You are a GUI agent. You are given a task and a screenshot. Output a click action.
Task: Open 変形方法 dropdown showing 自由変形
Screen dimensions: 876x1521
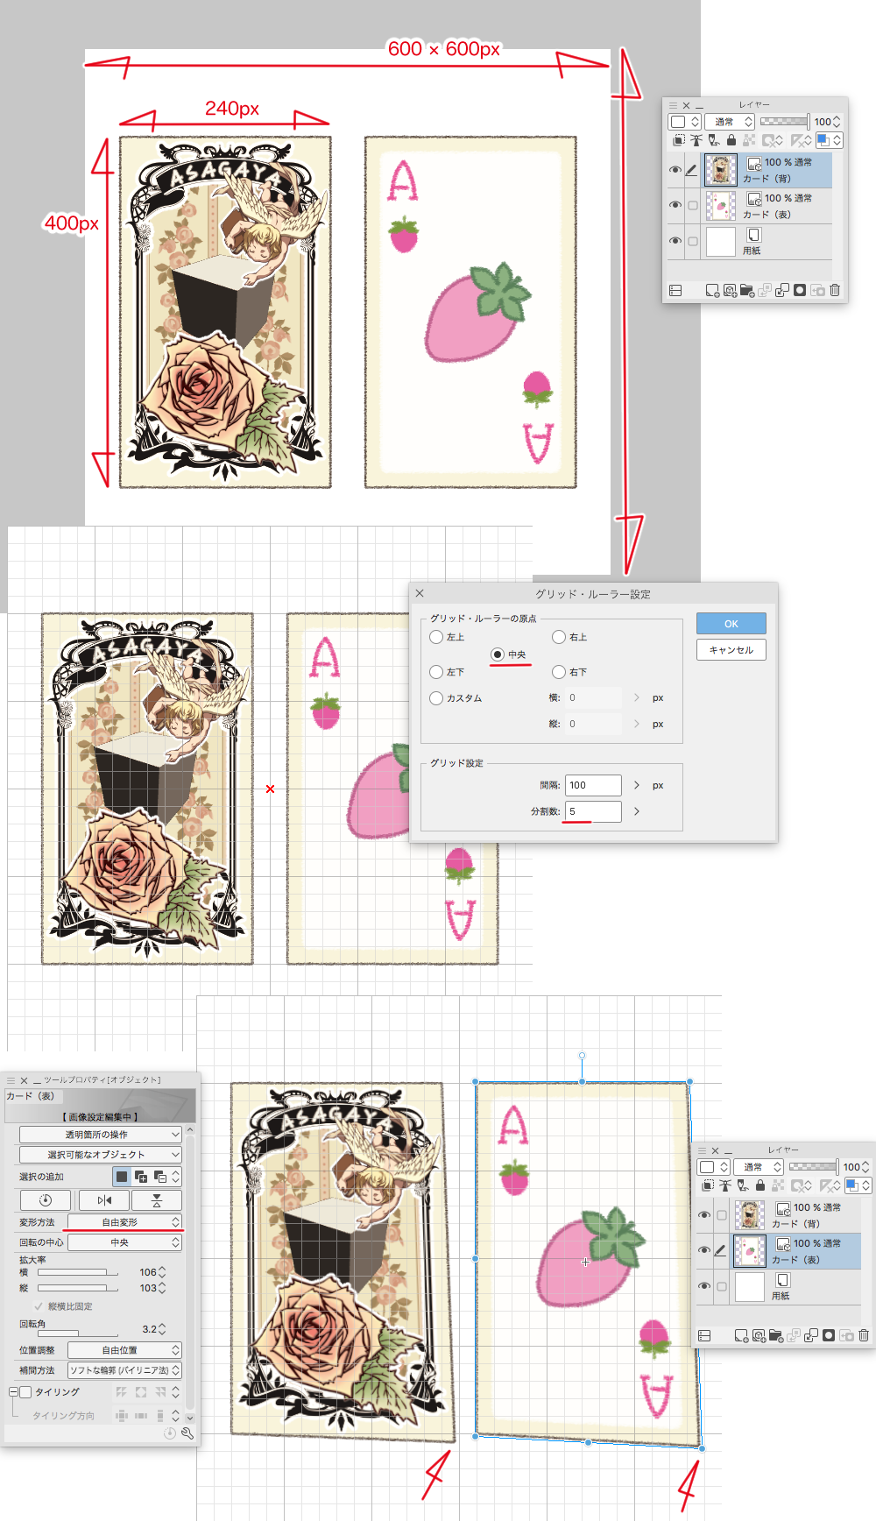click(x=124, y=1222)
